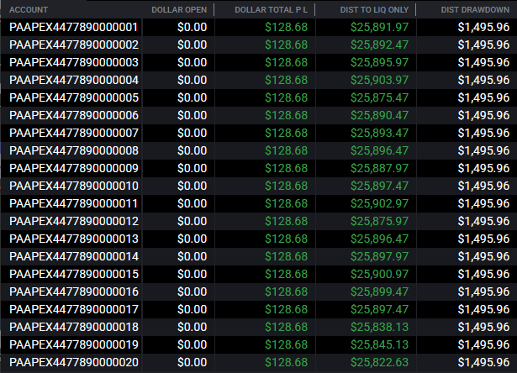Click $128.68 P L for account ending 0001

(x=286, y=27)
